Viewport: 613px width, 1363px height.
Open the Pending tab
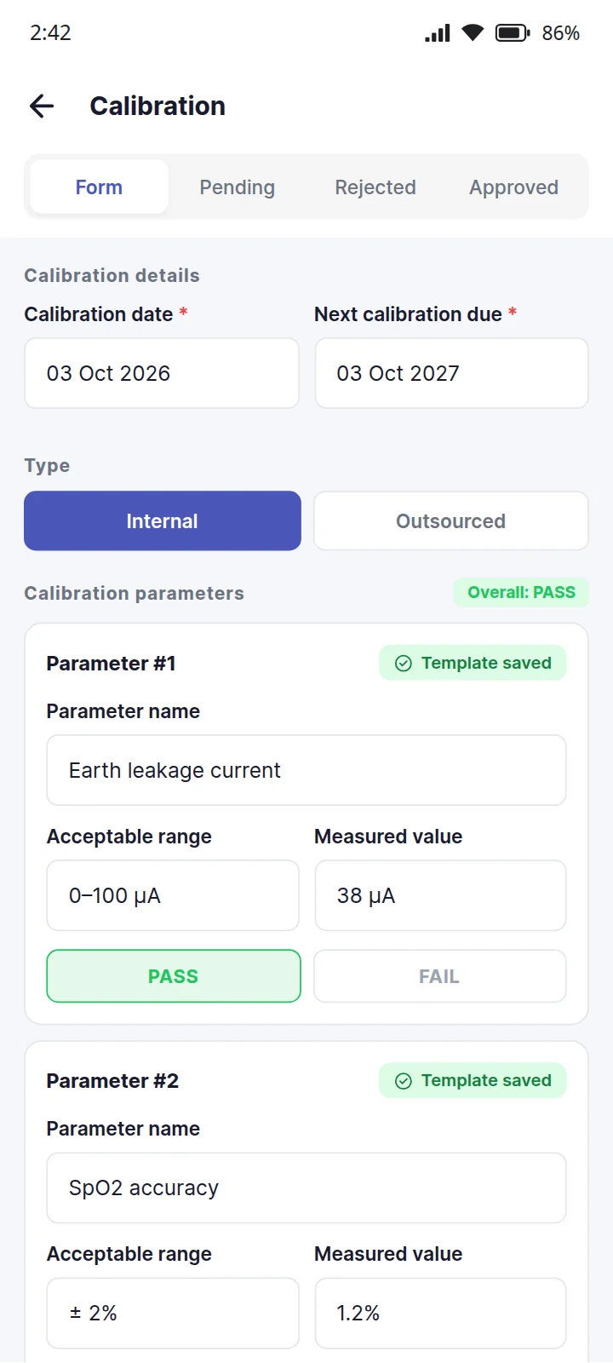238,187
